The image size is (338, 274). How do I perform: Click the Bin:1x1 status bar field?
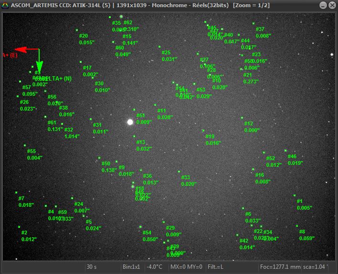131,267
